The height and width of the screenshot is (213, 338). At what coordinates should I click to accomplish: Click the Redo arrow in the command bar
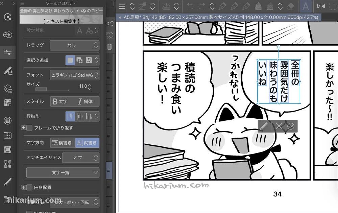click(x=202, y=6)
